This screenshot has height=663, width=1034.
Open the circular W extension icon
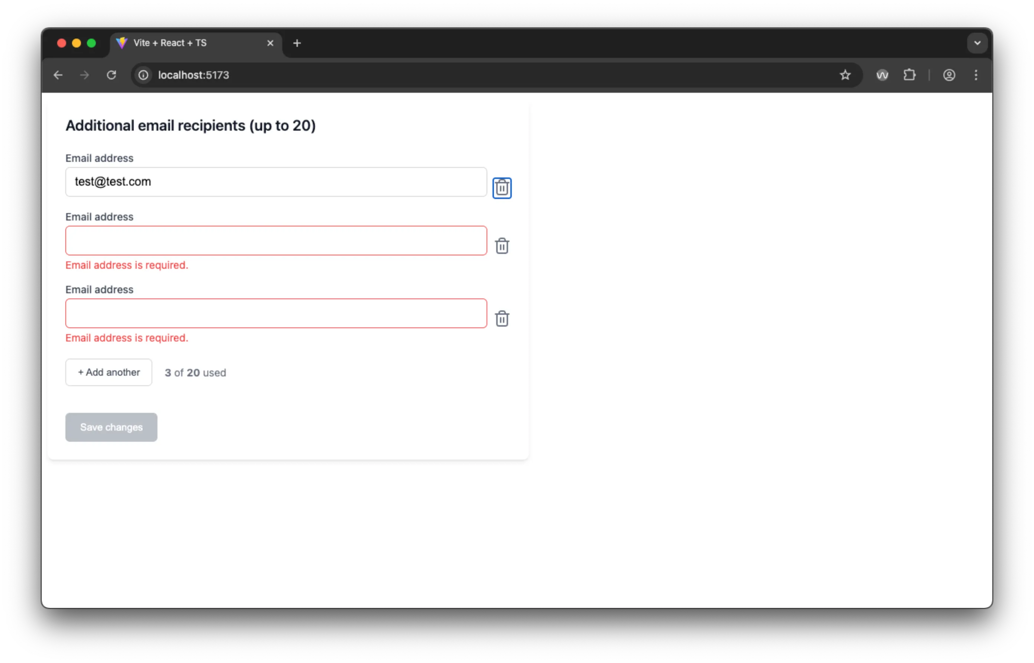pyautogui.click(x=882, y=75)
